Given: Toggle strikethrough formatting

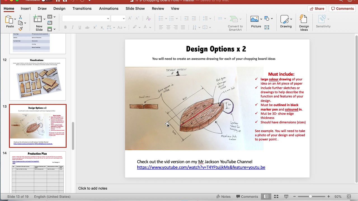Looking at the screenshot, I should coord(87,27).
